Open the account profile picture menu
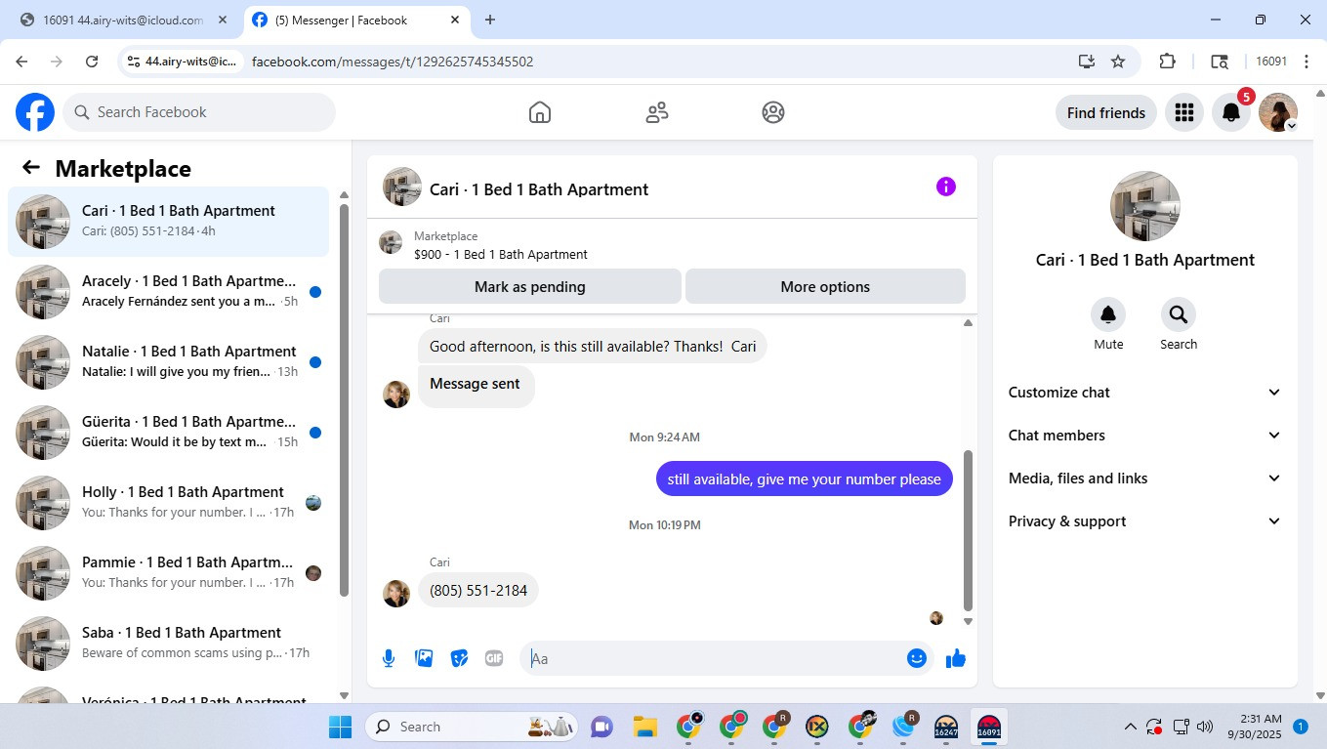The height and width of the screenshot is (749, 1327). click(x=1278, y=112)
